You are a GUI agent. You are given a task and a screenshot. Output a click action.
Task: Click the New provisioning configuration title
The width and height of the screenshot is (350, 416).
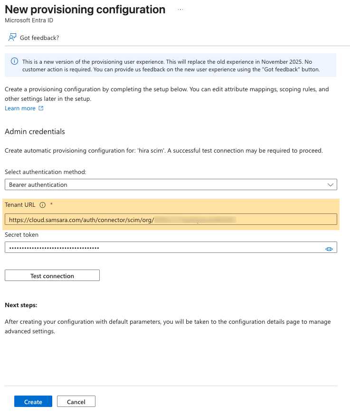[x=85, y=10]
